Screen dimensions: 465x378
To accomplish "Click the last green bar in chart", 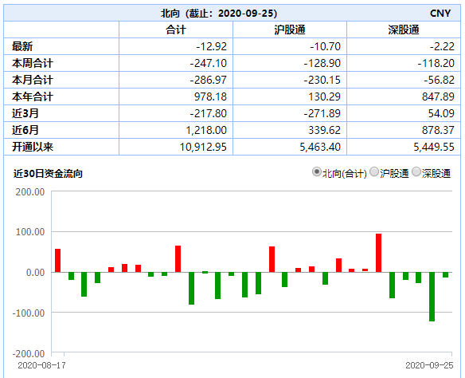I will click(x=445, y=275).
